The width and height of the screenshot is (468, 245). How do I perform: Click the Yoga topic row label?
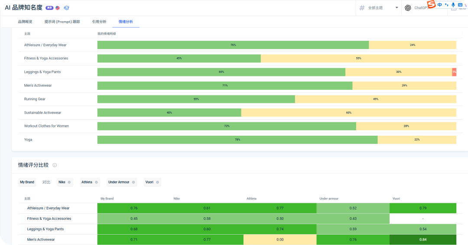click(28, 140)
